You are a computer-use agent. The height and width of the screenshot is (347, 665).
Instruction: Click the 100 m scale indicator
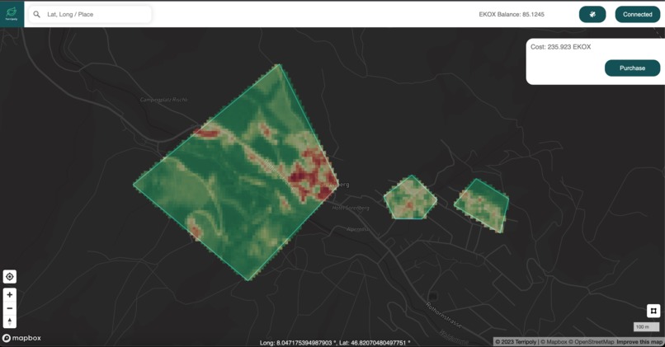coord(646,326)
